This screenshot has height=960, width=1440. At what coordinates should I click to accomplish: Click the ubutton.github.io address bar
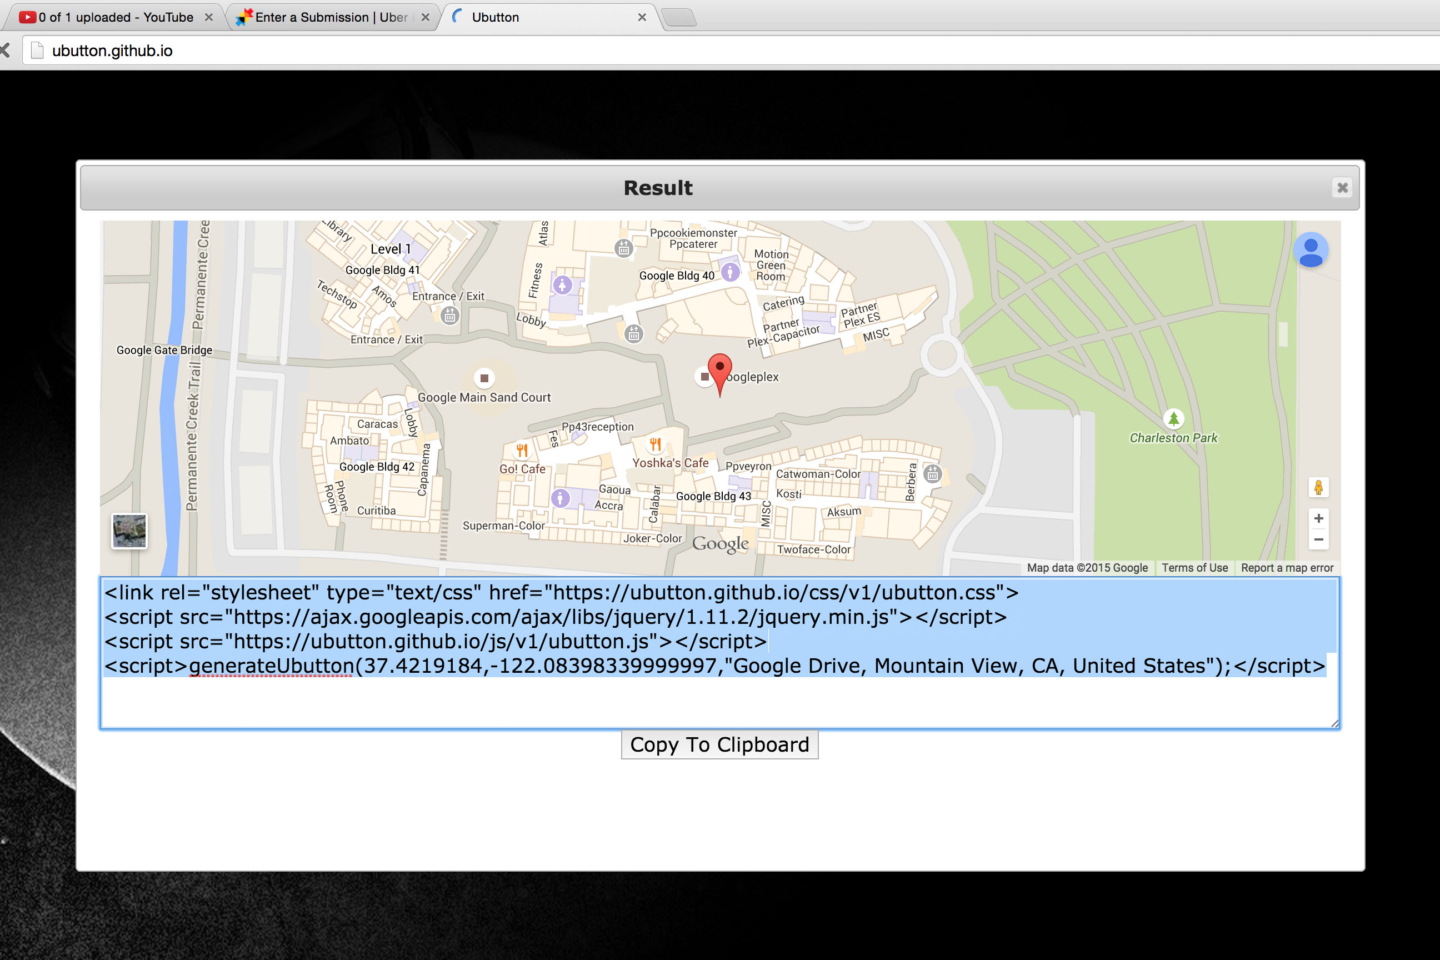112,51
